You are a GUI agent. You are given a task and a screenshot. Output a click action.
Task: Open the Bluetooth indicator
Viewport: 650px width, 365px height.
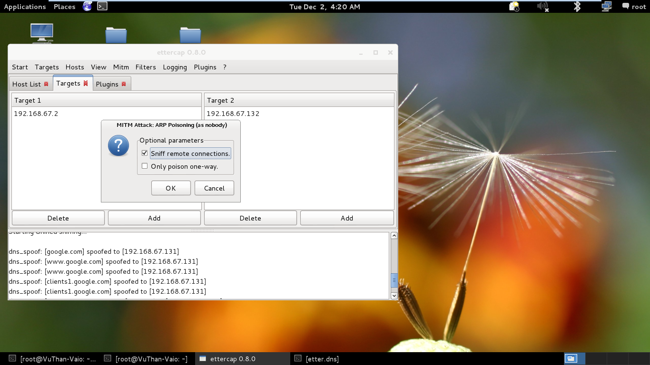point(577,6)
